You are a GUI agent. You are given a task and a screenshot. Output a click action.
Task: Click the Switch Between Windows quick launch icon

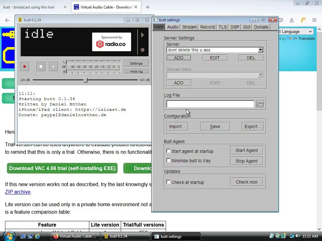click(30, 236)
